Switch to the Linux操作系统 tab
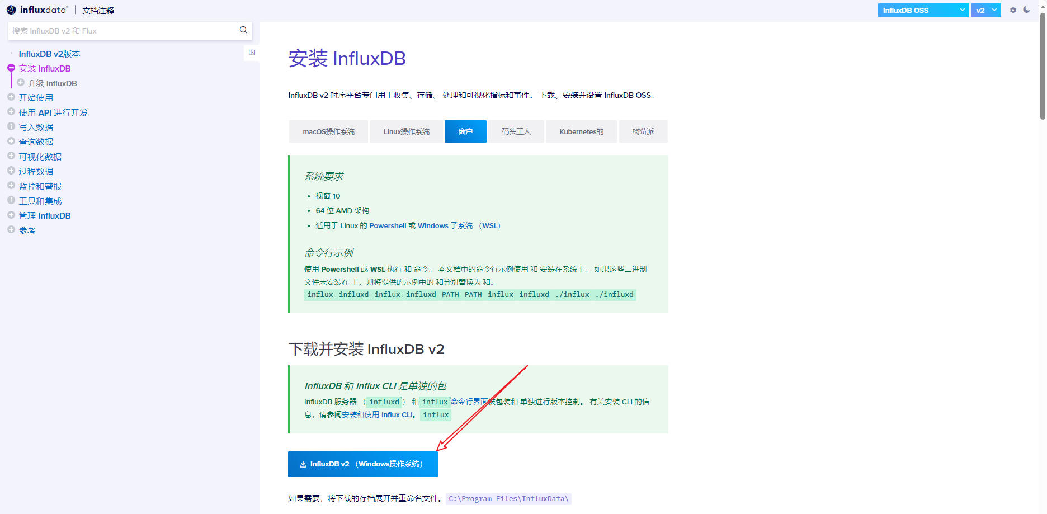This screenshot has height=514, width=1047. click(407, 131)
